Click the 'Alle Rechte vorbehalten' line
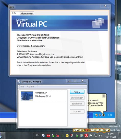Image resolution: width=121 pixels, height=139 pixels. click(30, 41)
